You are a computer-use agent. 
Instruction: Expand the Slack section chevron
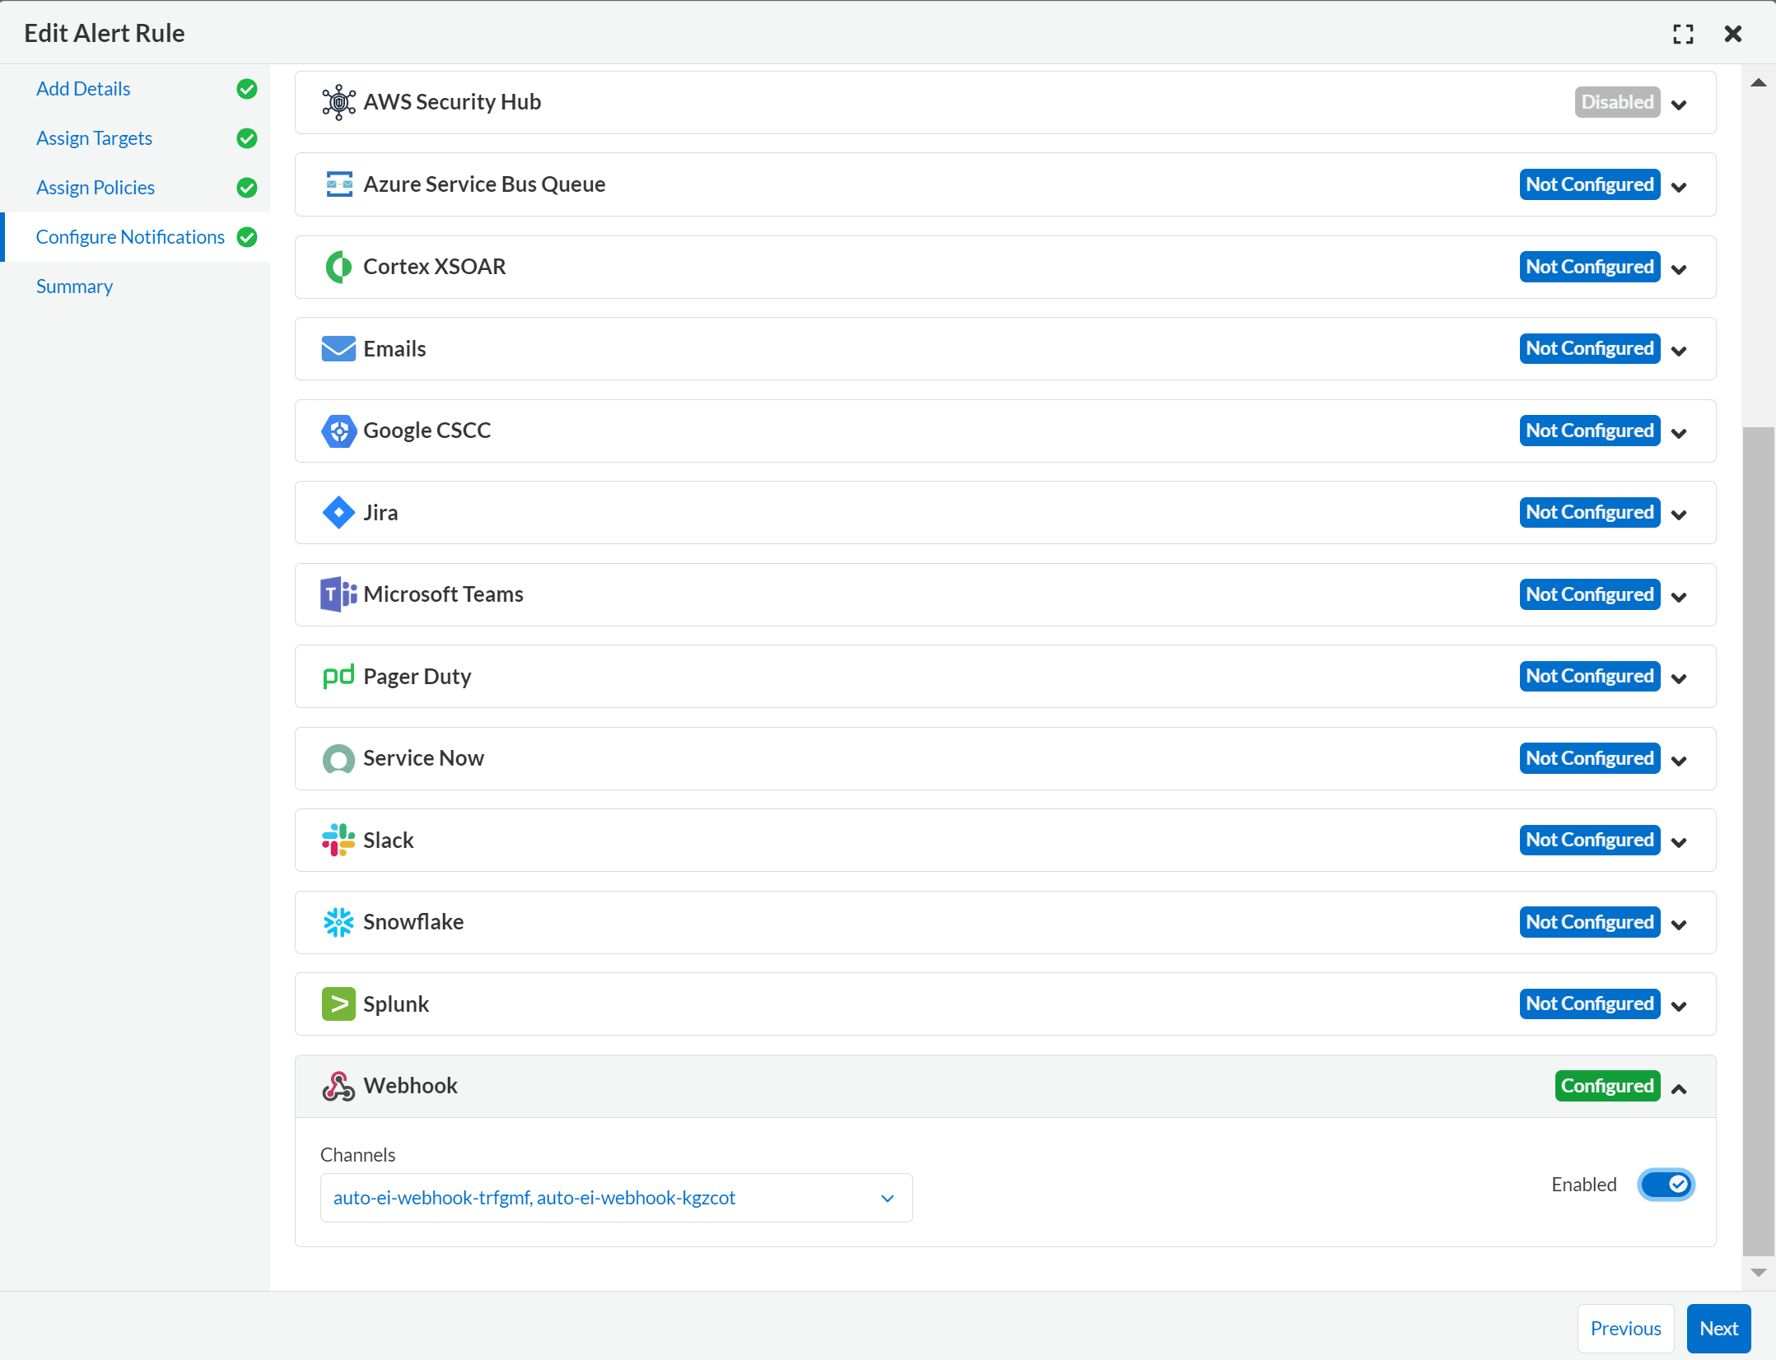point(1680,842)
